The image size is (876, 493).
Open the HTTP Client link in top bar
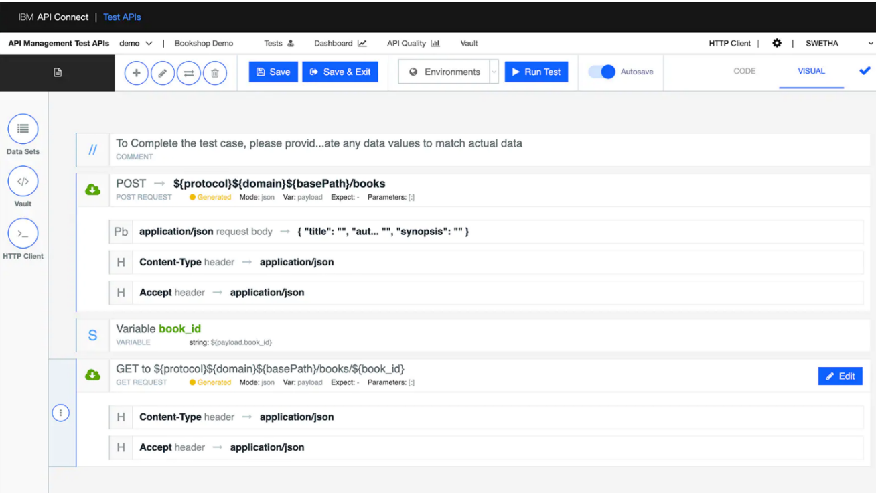pyautogui.click(x=729, y=43)
